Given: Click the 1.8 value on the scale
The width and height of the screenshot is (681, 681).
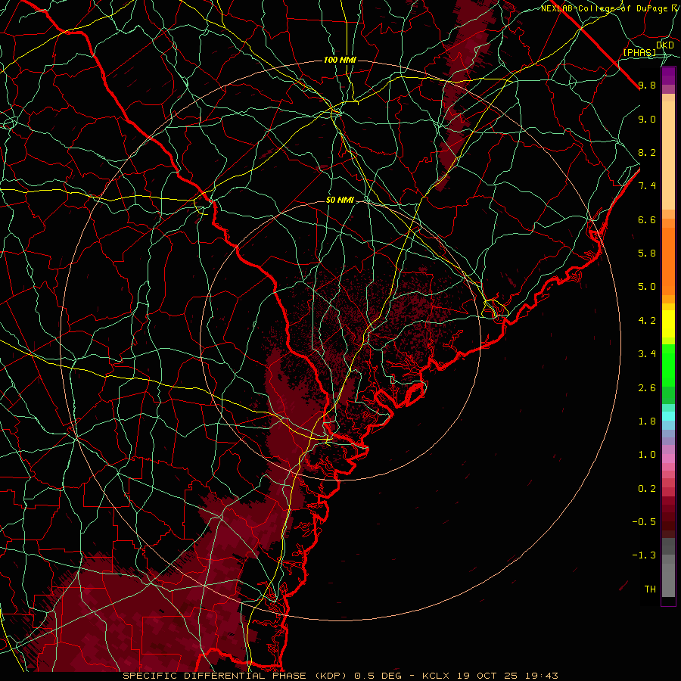Looking at the screenshot, I should point(647,421).
